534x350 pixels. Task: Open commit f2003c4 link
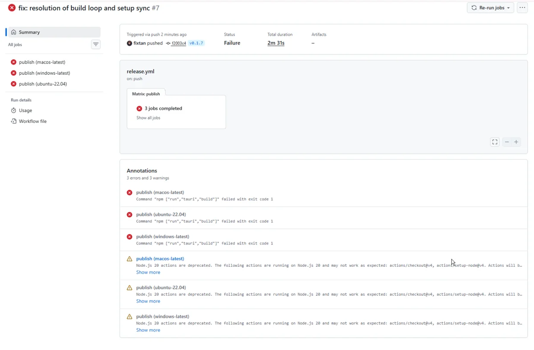click(x=178, y=43)
